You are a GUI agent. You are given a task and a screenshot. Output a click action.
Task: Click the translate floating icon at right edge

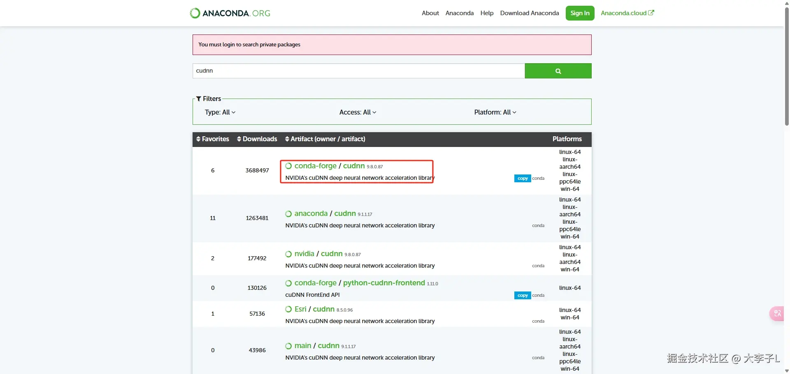(x=777, y=314)
